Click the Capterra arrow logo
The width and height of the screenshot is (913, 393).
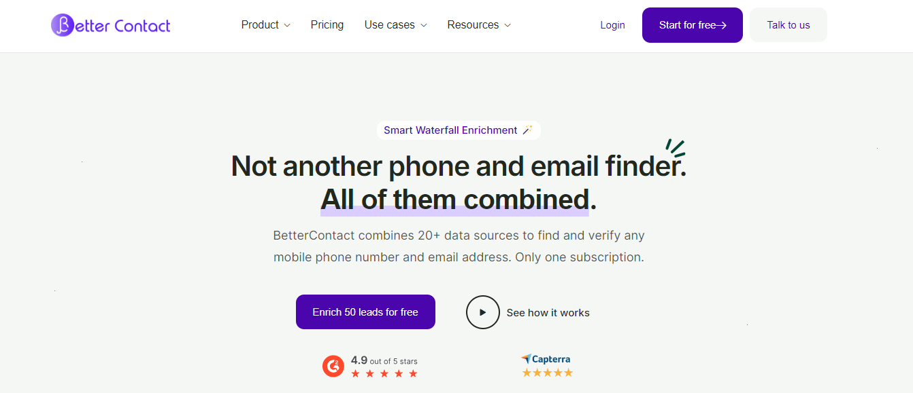tap(526, 359)
